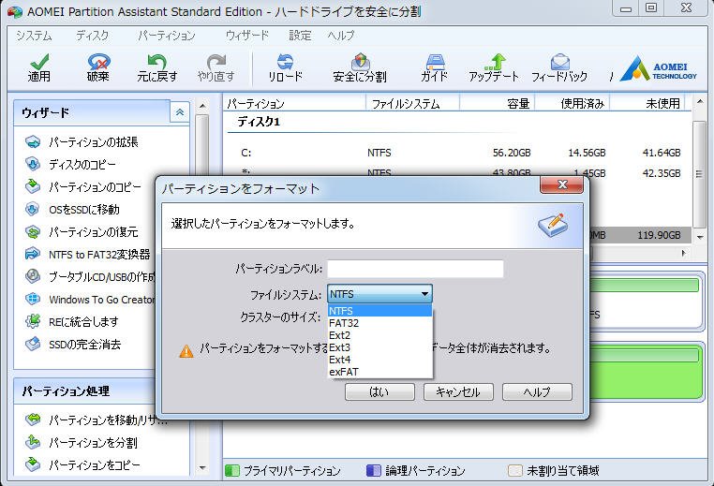Screen dimensions: 714x486
Task: Click the ファイルシステム column header
Action: (412, 103)
